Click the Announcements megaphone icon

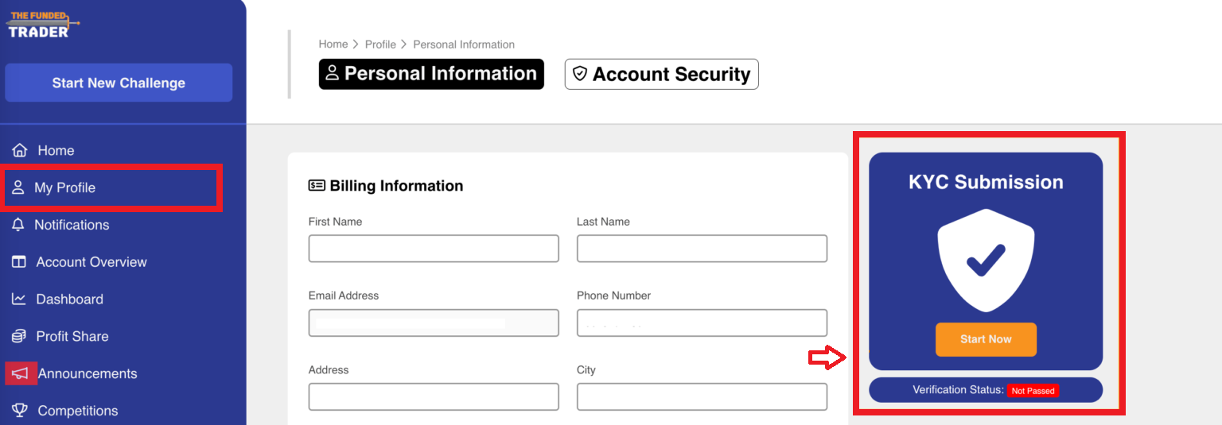pyautogui.click(x=21, y=373)
